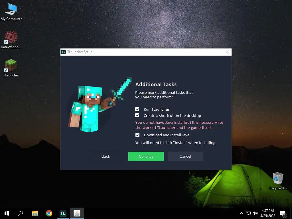The image size is (292, 219).
Task: Click the 'You will need to click Install' note
Action: 175,143
